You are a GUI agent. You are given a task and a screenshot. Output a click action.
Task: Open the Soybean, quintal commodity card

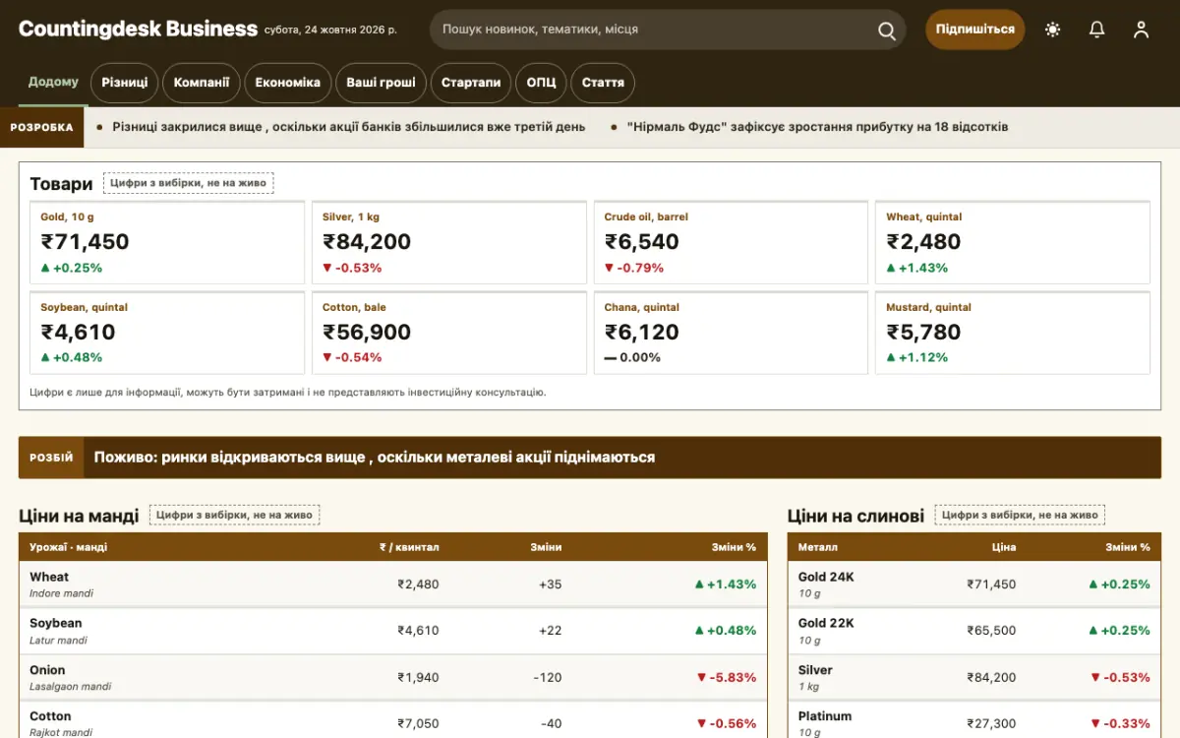click(167, 333)
